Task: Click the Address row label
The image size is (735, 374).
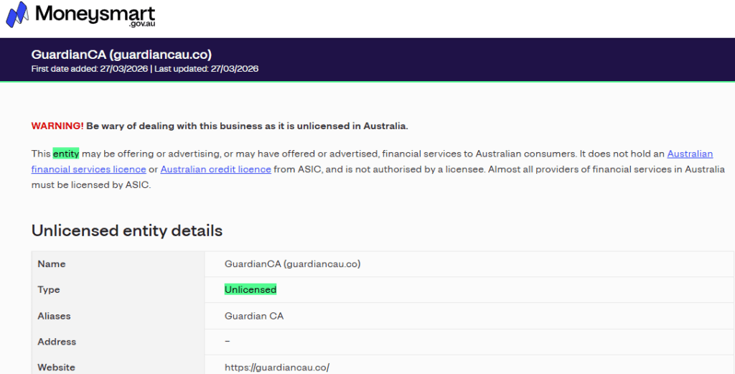Action: click(57, 342)
